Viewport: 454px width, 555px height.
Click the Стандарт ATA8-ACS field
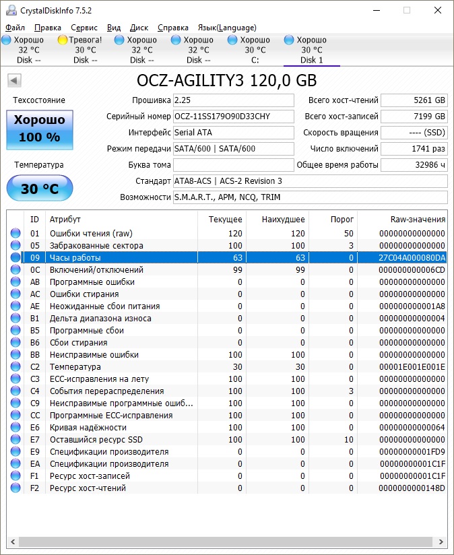tap(311, 181)
